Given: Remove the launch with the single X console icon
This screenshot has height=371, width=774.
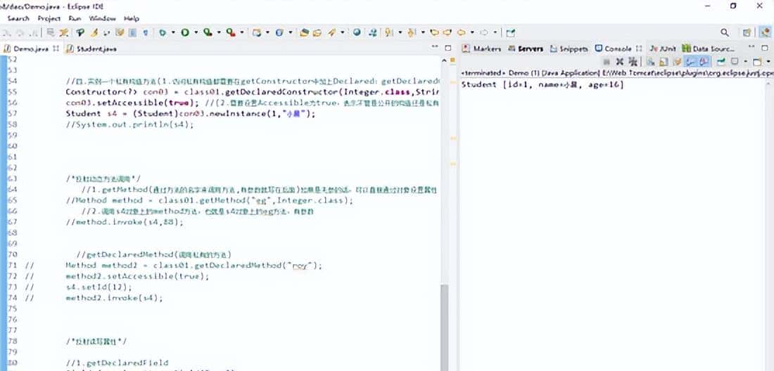Looking at the screenshot, I should [x=620, y=62].
